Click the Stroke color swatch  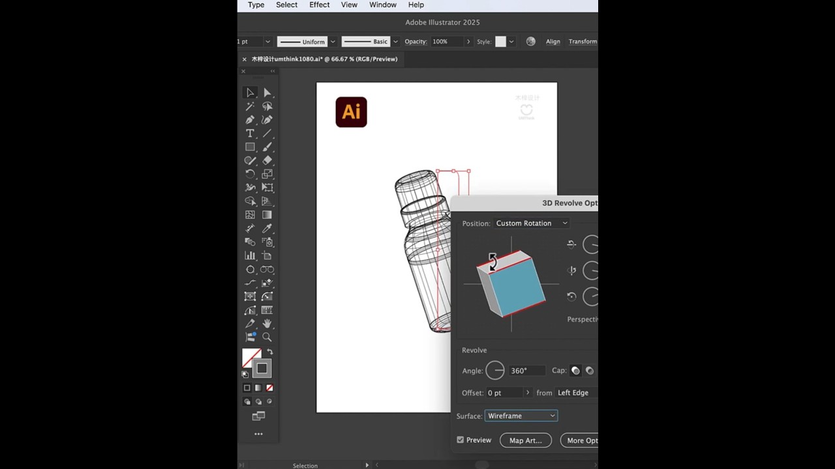pyautogui.click(x=262, y=369)
